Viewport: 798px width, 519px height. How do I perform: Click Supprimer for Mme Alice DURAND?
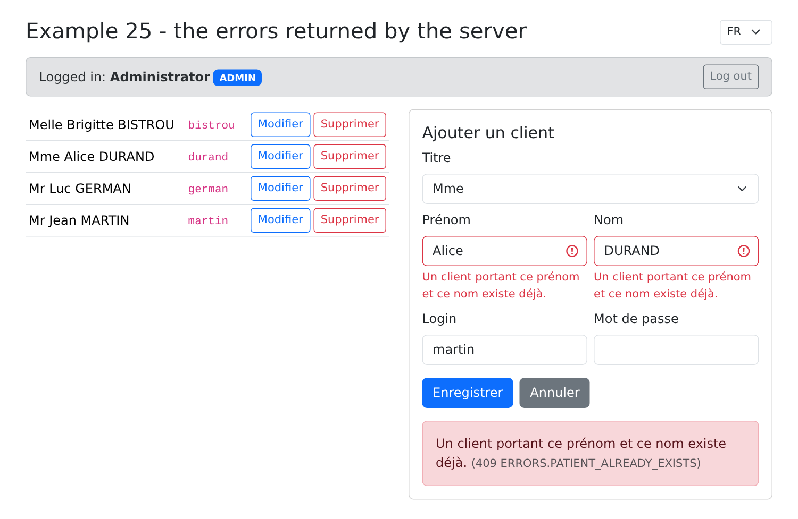350,156
